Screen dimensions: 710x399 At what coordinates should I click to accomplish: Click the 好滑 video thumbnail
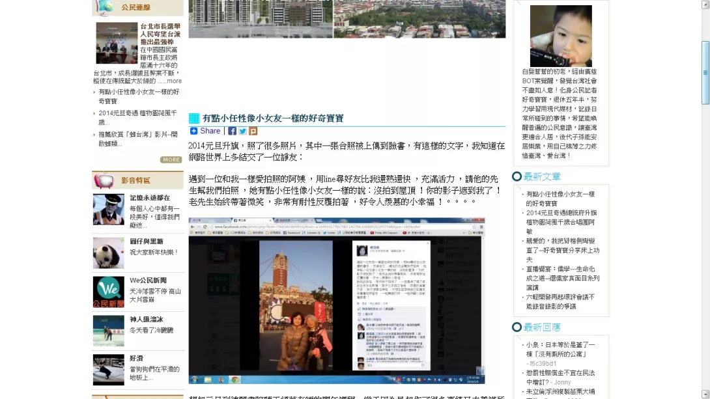pos(108,369)
